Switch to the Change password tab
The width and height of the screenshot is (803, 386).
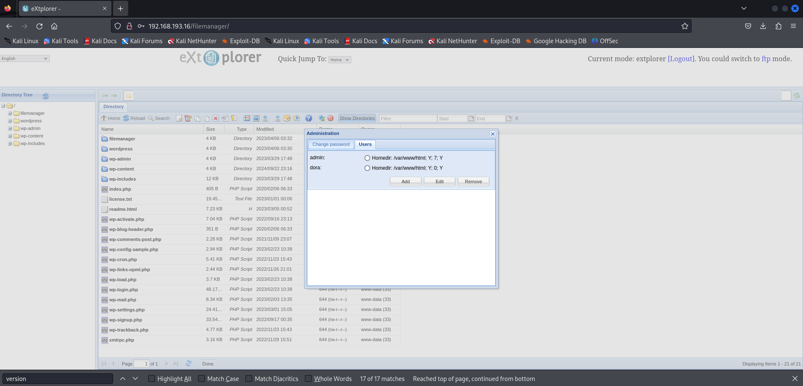point(331,144)
